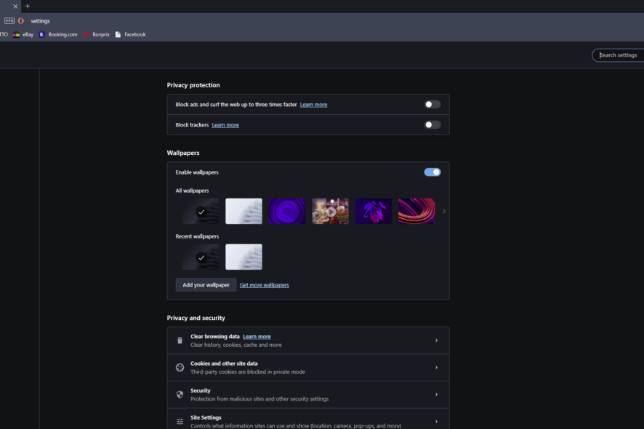Expand the Cookies and other site data arrow
The image size is (644, 429).
click(437, 368)
